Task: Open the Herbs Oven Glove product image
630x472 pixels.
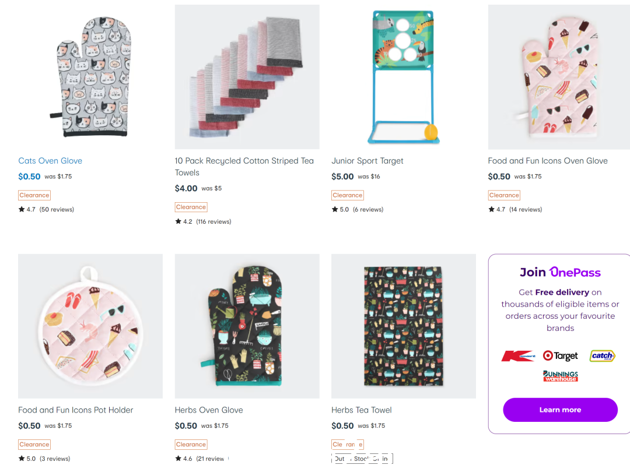Action: [x=247, y=326]
